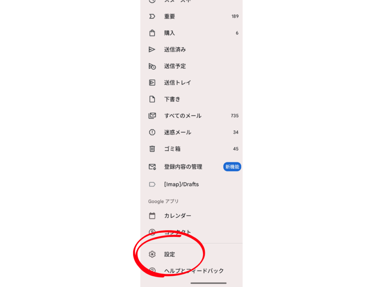
Task: Select the 送信予定 clock-send icon
Action: (x=152, y=66)
